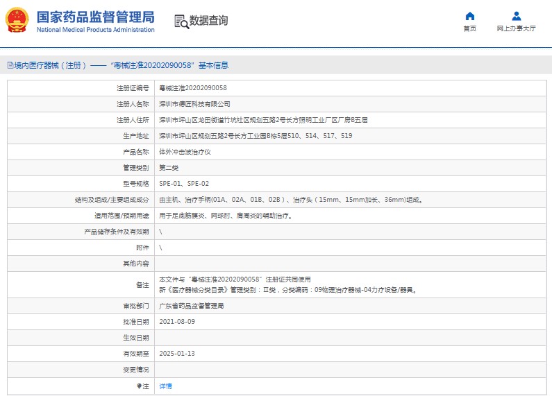Viewport: 552px width, 396px height.
Task: Click the 附件 row label
Action: (142, 248)
